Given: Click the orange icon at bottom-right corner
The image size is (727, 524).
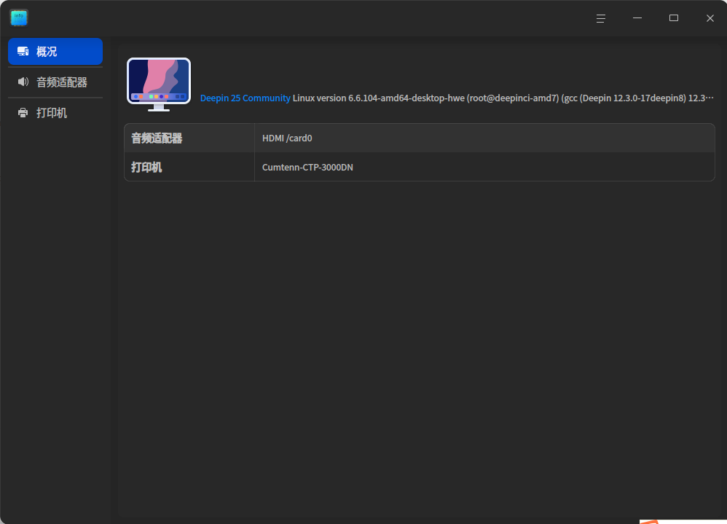Looking at the screenshot, I should pos(649,522).
